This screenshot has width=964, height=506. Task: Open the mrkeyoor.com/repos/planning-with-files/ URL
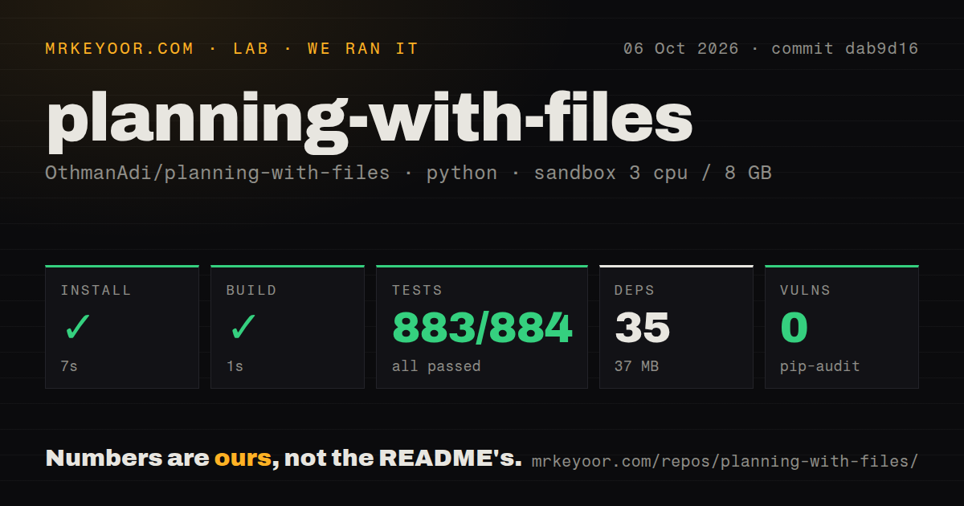(x=725, y=462)
